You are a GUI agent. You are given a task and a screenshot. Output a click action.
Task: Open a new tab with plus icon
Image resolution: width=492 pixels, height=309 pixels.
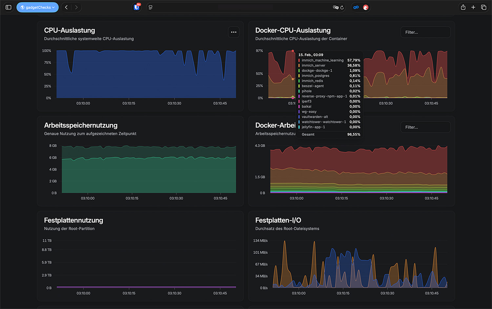tap(473, 7)
